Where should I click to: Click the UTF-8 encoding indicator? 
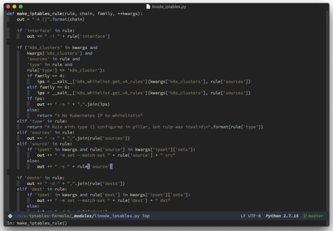pyautogui.click(x=254, y=216)
